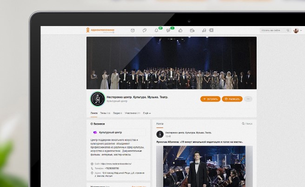The height and width of the screenshot is (187, 305).
Task: Open video play icon in top bar
Action: [x=211, y=30]
